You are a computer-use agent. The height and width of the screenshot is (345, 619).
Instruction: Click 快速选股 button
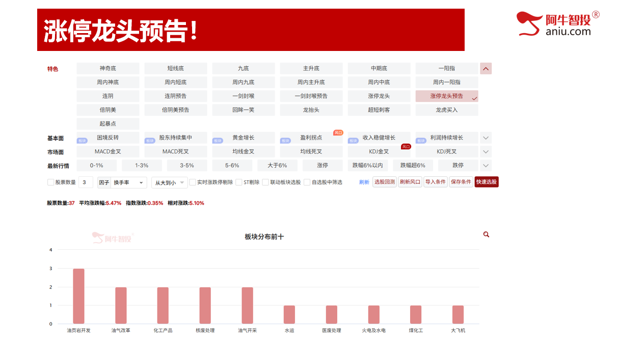(x=487, y=182)
